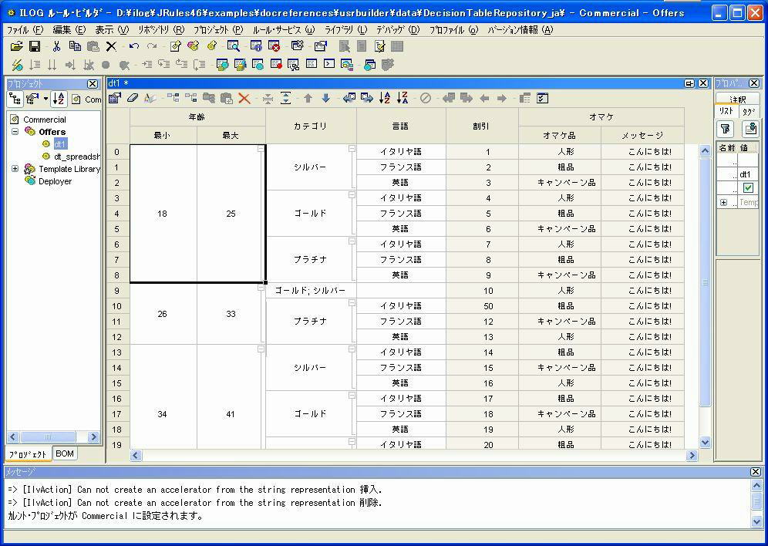
Task: Open the ファイル (F) menu
Action: point(25,30)
